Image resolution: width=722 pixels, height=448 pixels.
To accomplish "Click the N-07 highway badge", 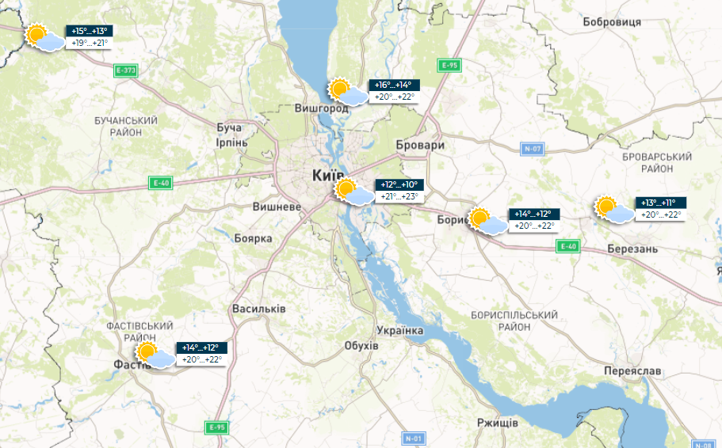I will 533,149.
